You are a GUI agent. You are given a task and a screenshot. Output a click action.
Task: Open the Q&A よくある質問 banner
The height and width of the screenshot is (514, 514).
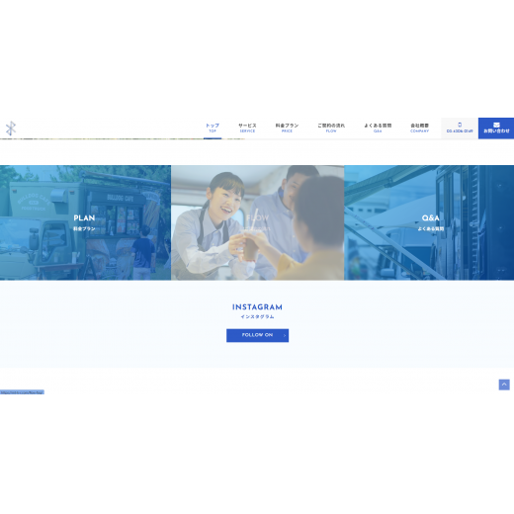coord(429,222)
